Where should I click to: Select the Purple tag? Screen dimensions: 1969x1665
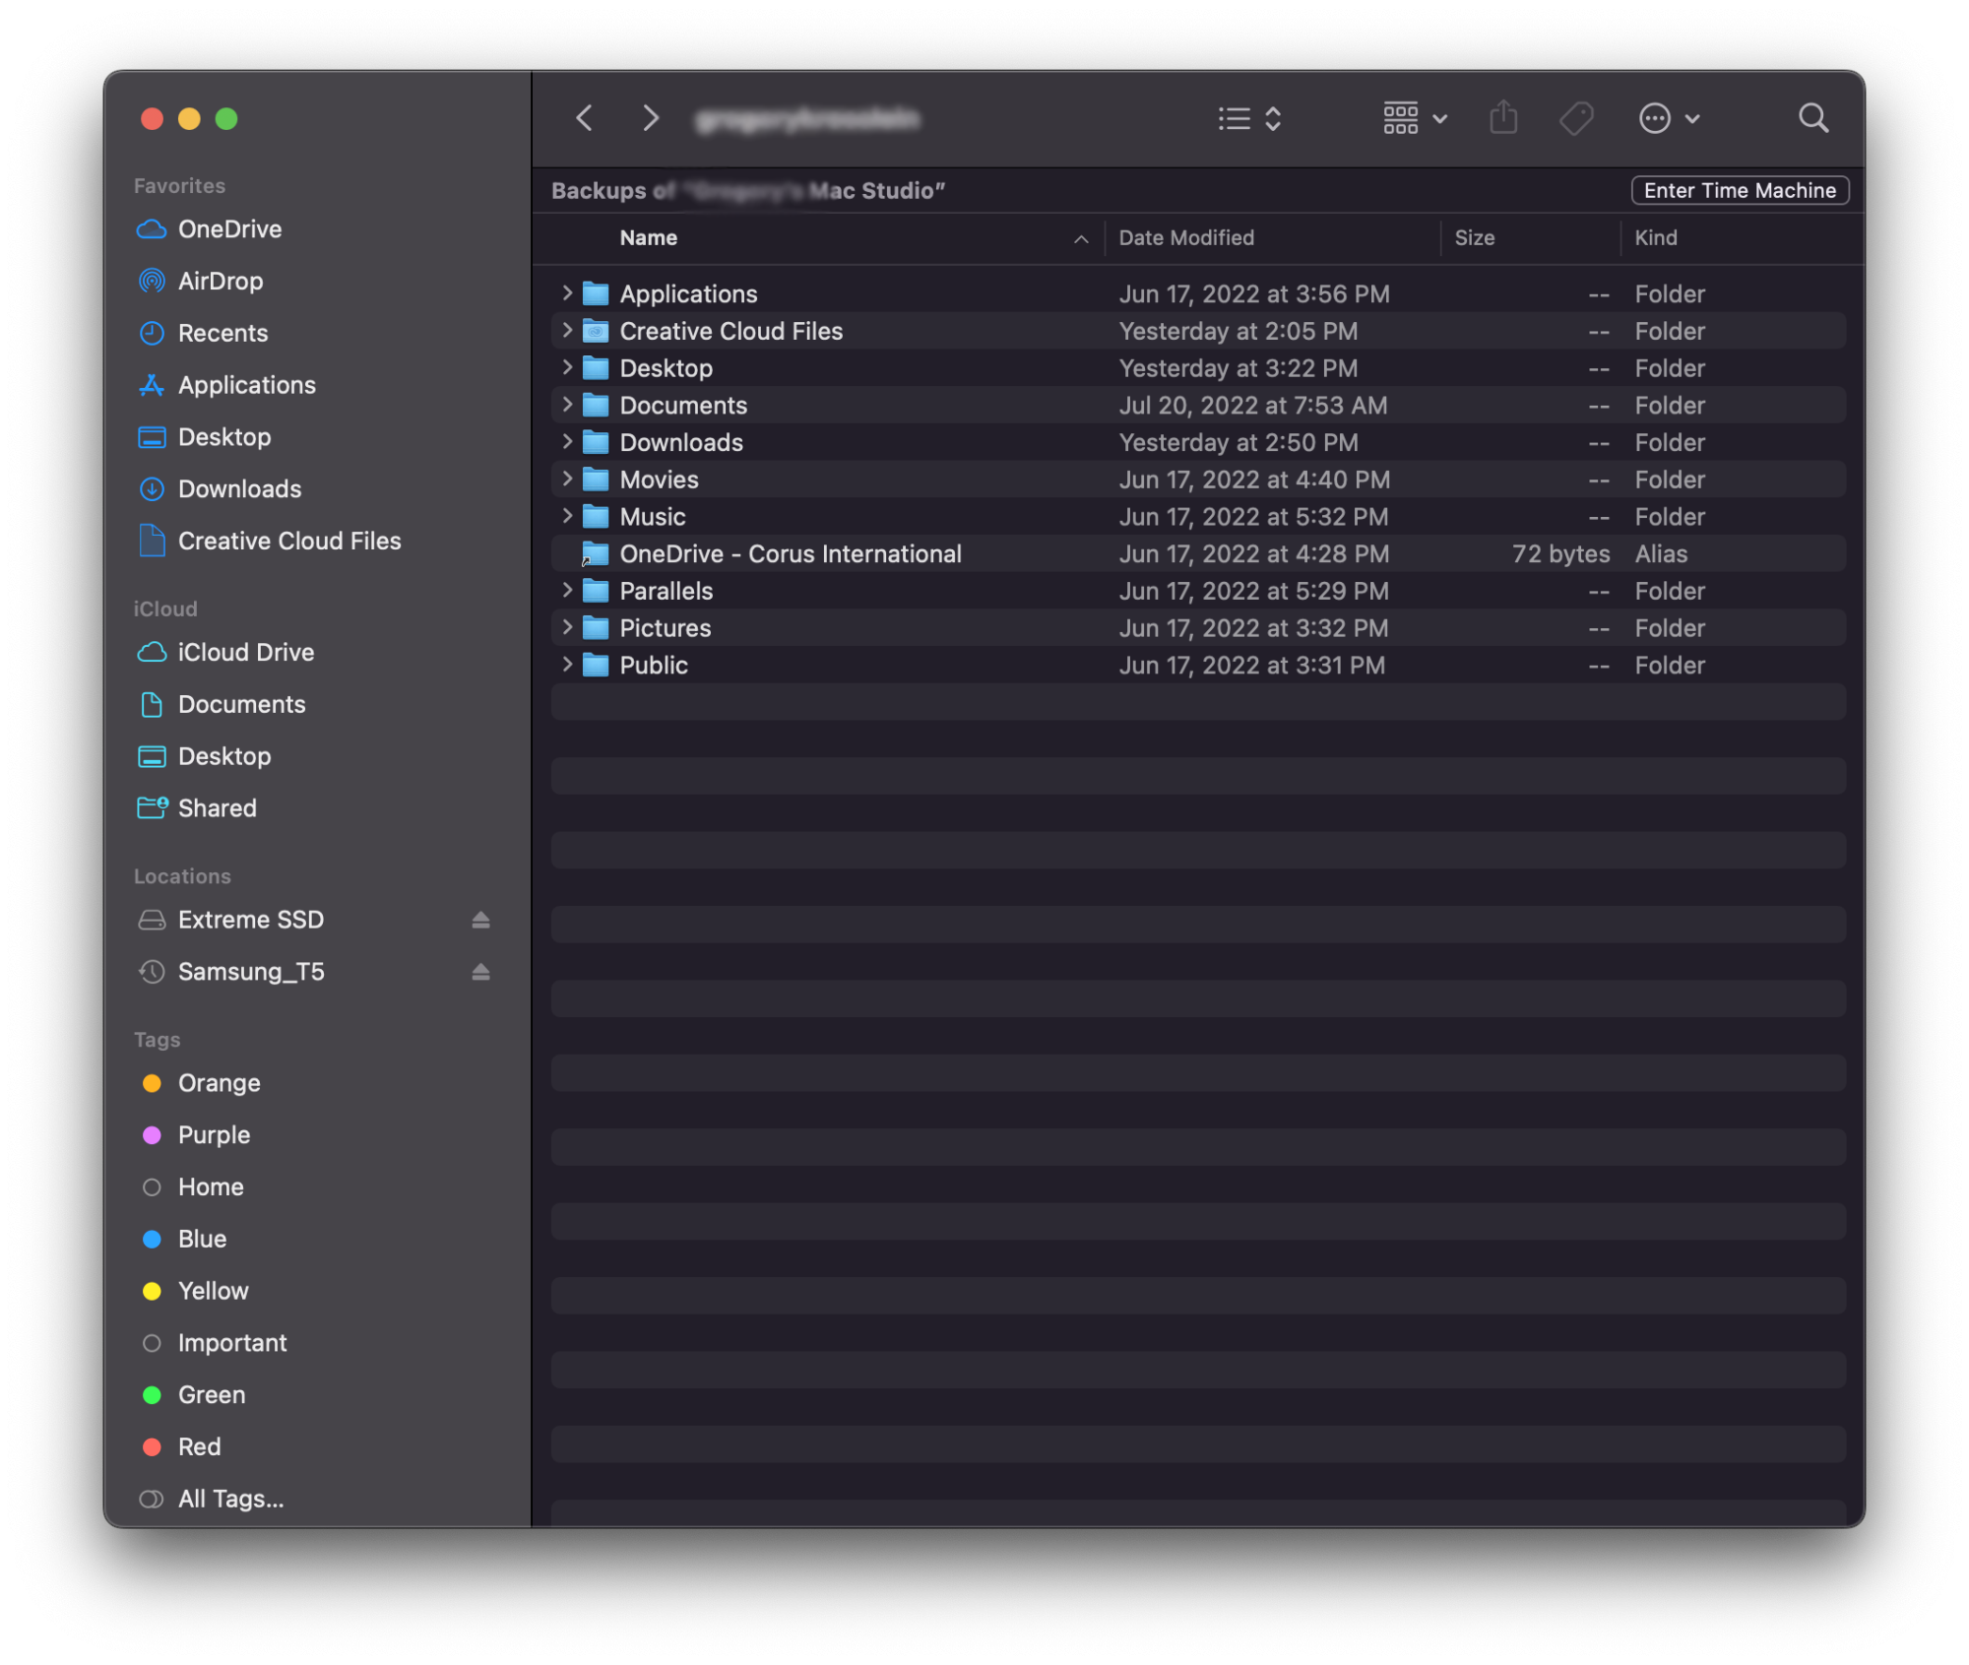point(214,1135)
